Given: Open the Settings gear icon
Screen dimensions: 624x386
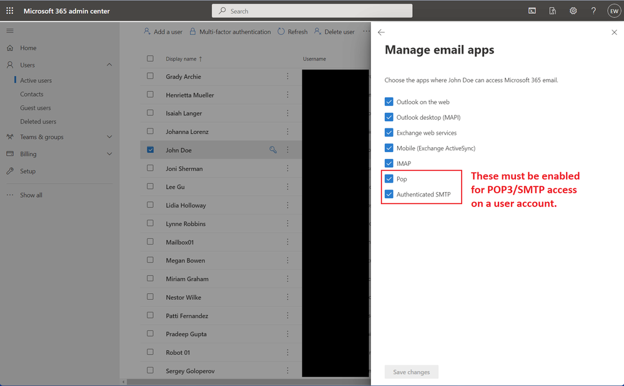Looking at the screenshot, I should (573, 11).
